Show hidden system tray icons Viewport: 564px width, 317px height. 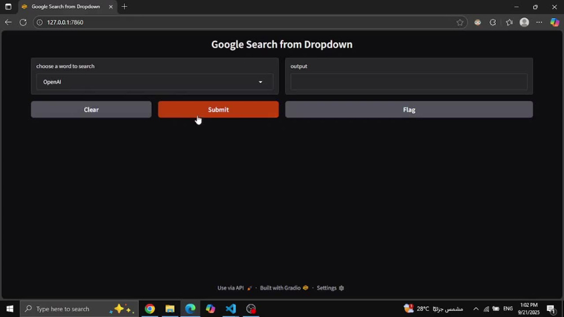pyautogui.click(x=476, y=309)
